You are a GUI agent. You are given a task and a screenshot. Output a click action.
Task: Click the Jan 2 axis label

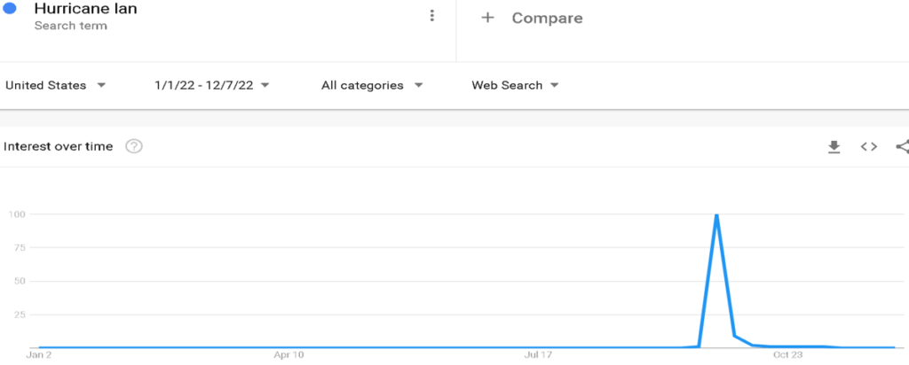pos(39,355)
